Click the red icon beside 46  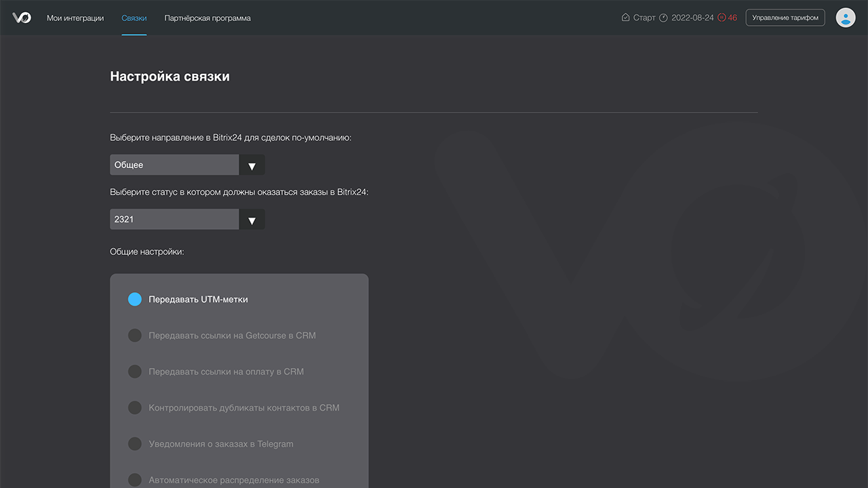pyautogui.click(x=722, y=18)
